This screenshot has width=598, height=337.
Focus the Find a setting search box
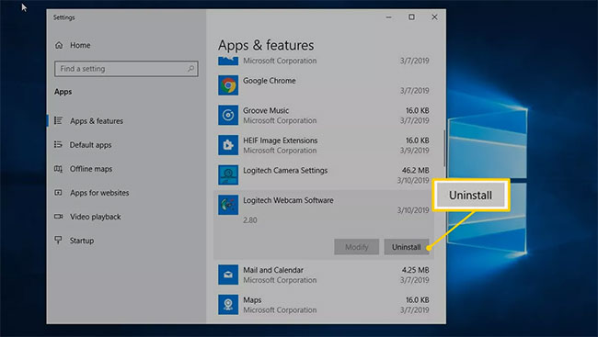point(126,69)
